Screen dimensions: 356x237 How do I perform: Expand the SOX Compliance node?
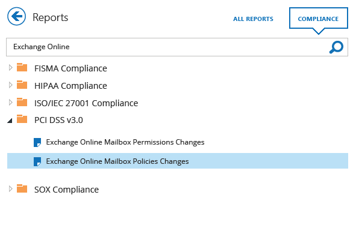(x=10, y=189)
